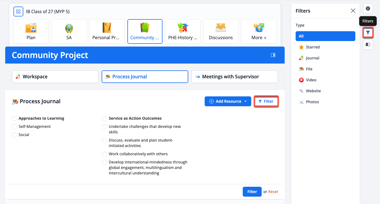Click the funnel Filters icon in sidebar

click(368, 33)
